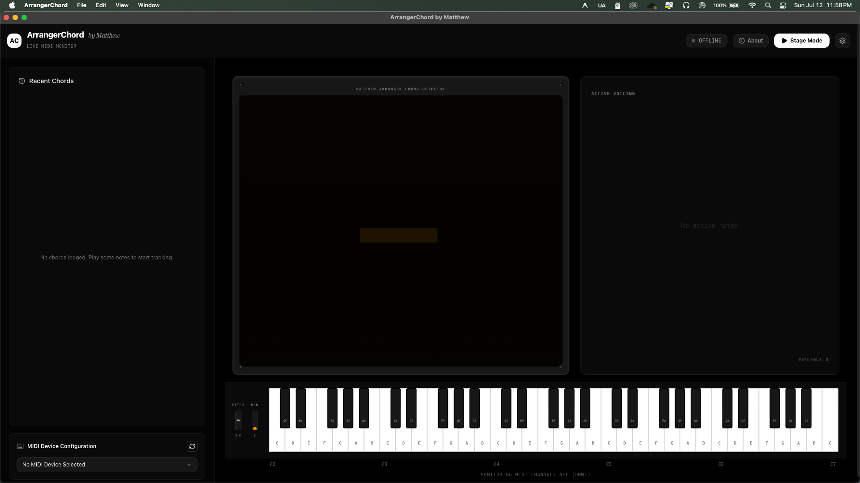Open the View menu
The height and width of the screenshot is (483, 860).
[x=122, y=5]
